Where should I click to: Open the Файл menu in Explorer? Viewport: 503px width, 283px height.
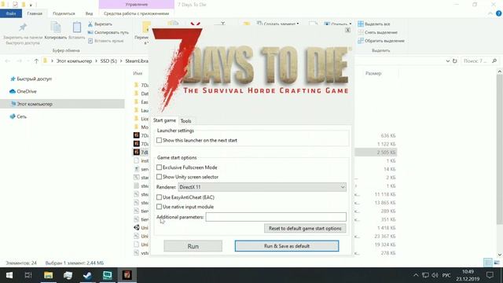(11, 13)
